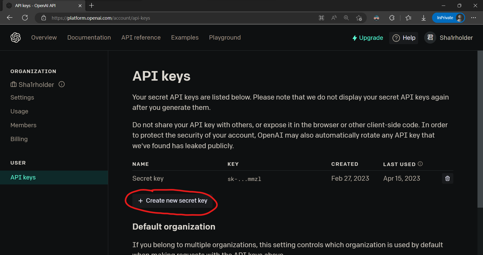The height and width of the screenshot is (255, 483).
Task: Click info icon next to Sha1rholder organization
Action: click(x=62, y=84)
